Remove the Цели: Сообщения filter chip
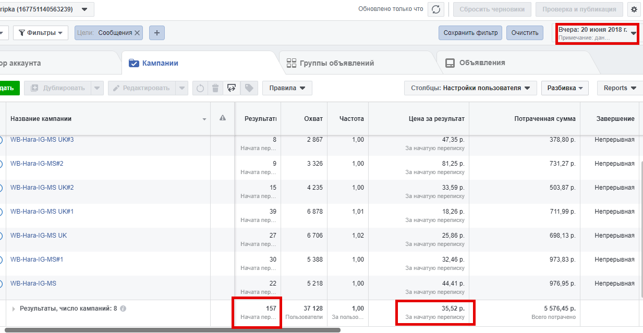This screenshot has height=333, width=643. (137, 33)
